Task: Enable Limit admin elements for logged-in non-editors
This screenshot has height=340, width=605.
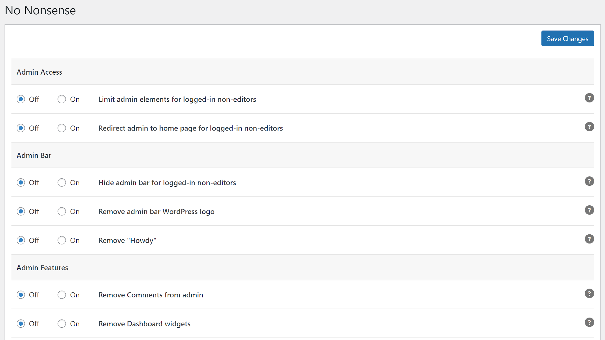Action: tap(62, 99)
